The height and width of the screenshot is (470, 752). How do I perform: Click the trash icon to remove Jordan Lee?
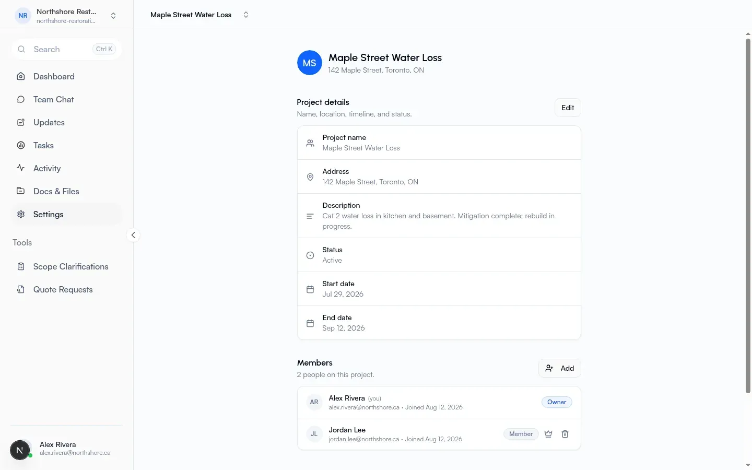point(565,434)
